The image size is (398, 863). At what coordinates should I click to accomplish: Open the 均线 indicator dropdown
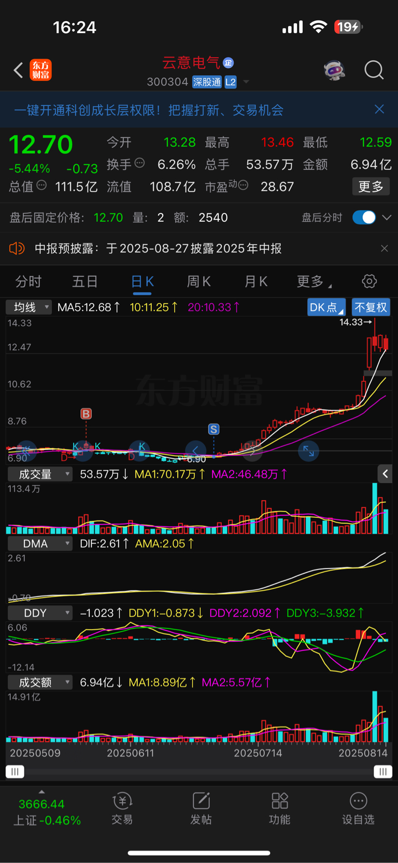[29, 307]
